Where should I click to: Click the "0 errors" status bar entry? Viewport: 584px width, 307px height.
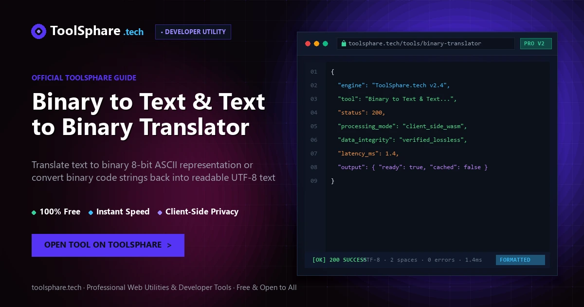pos(441,260)
